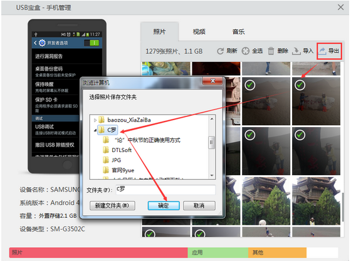Click the delete (删除) trash icon

coord(271,51)
